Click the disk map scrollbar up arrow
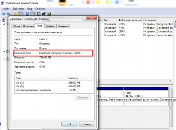Image resolution: width=176 pixels, height=130 pixels. point(171,87)
